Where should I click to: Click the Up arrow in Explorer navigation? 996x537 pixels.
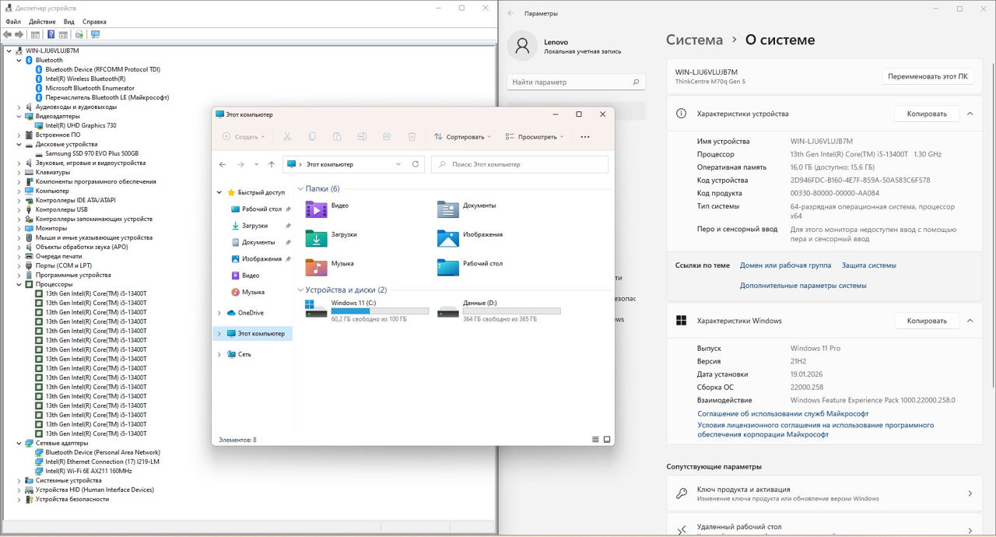tap(271, 164)
